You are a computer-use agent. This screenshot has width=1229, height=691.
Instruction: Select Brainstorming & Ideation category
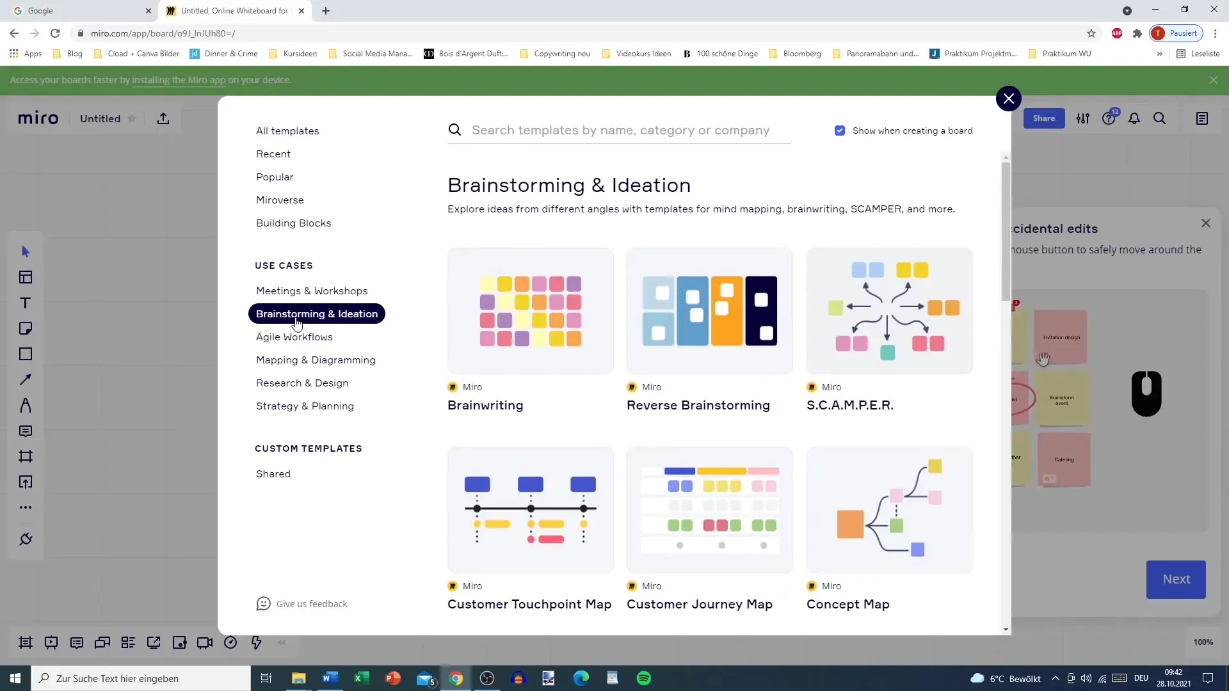pos(317,314)
